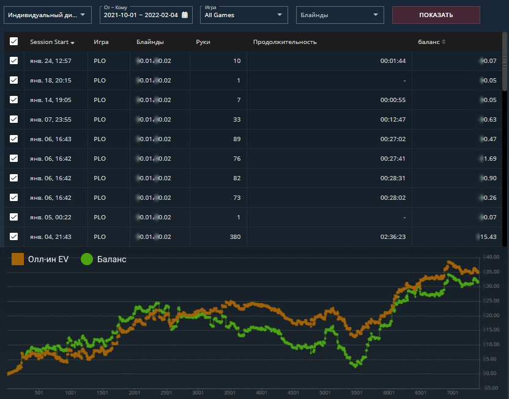Toggle the green Баланс legend circle
The height and width of the screenshot is (399, 509).
(x=87, y=259)
